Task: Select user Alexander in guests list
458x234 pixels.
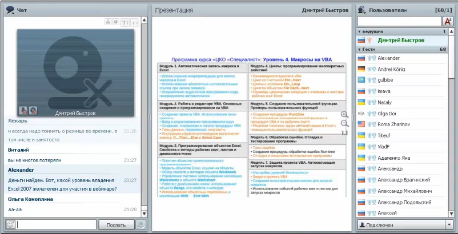Action: pos(402,58)
